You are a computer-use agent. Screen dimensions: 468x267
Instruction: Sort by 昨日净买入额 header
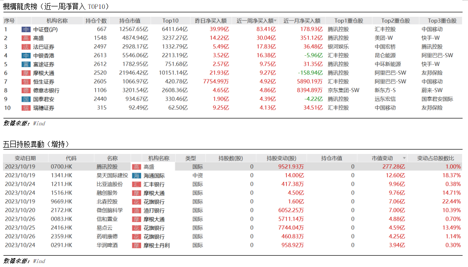(x=211, y=21)
